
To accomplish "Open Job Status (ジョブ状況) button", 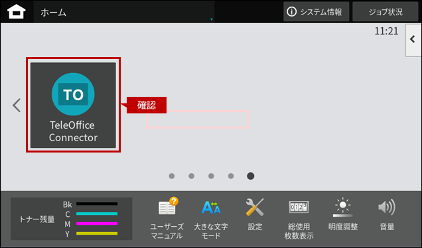I will point(386,12).
